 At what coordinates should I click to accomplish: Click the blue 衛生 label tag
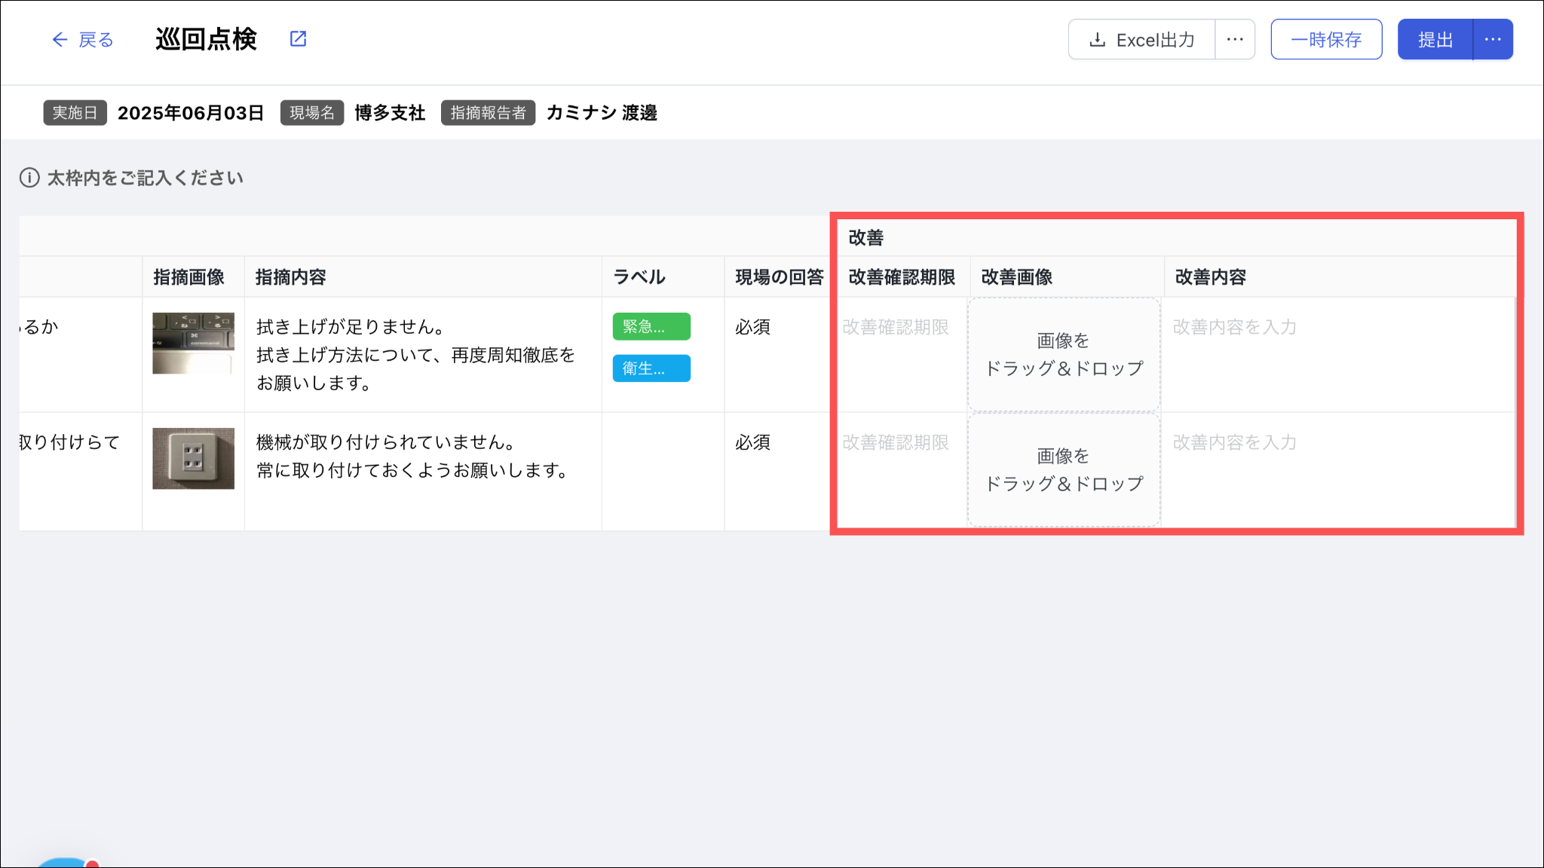pyautogui.click(x=651, y=368)
